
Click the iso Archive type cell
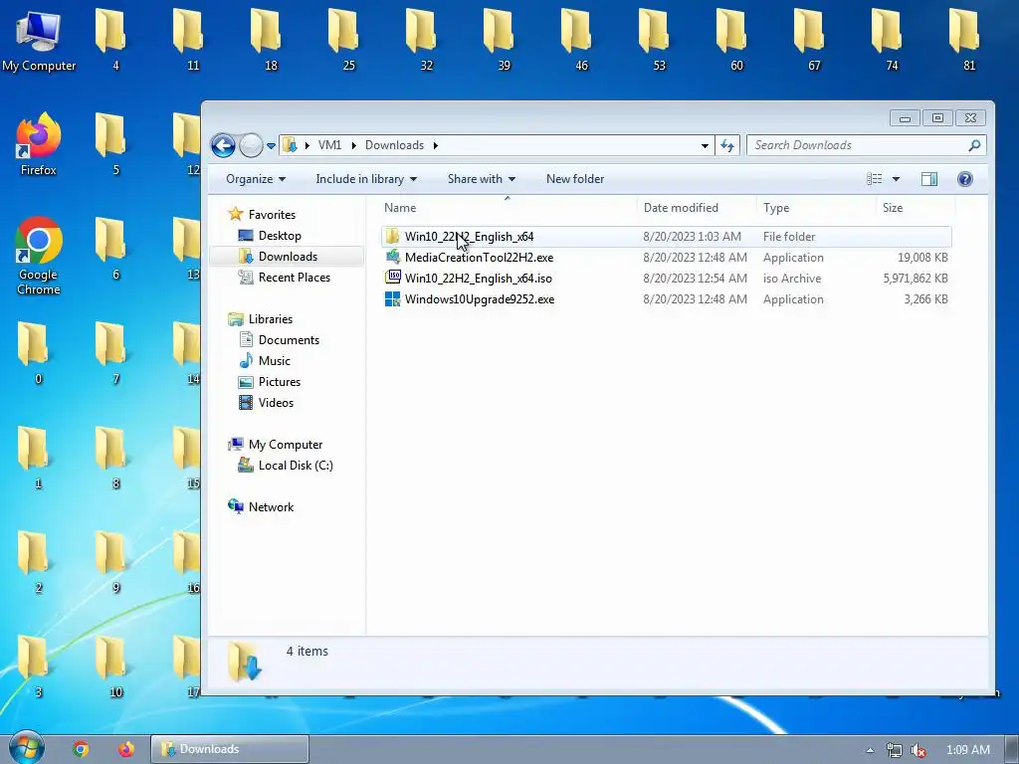click(x=791, y=279)
